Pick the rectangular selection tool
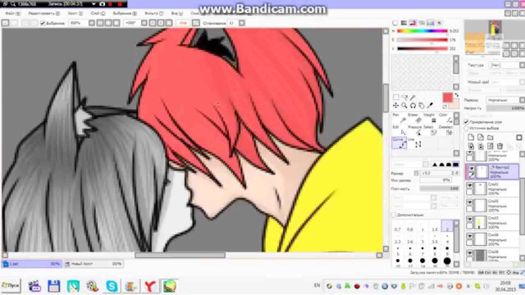The height and width of the screenshot is (295, 525). pos(396,98)
